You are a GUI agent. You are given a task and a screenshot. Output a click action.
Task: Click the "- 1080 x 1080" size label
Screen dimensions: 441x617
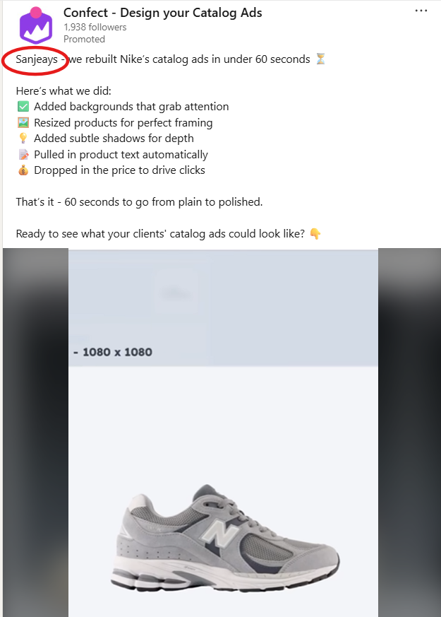pos(112,351)
